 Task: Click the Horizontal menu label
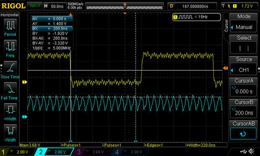click(x=10, y=15)
